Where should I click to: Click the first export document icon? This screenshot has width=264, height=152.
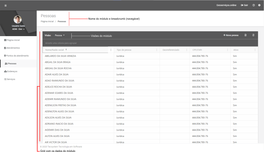[x=246, y=35]
